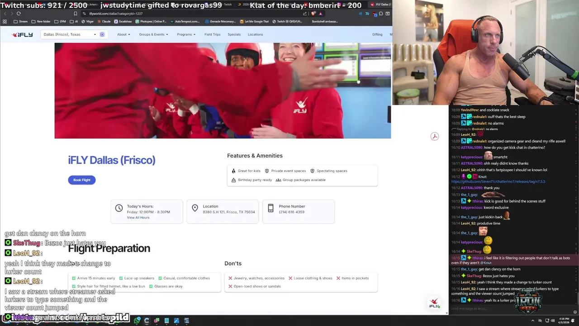
Task: Click the bookmark icon left of the address bar
Action: [75, 14]
